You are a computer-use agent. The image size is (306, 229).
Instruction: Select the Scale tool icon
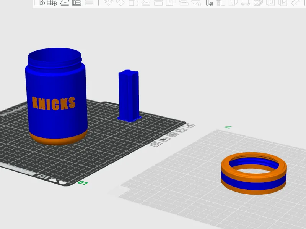point(133,3)
